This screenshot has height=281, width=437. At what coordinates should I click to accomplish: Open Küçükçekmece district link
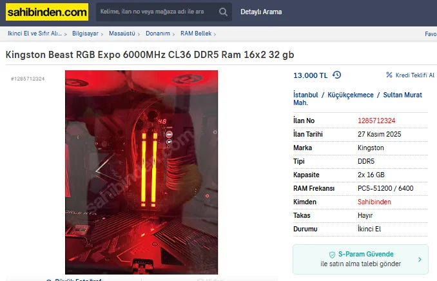(x=351, y=95)
